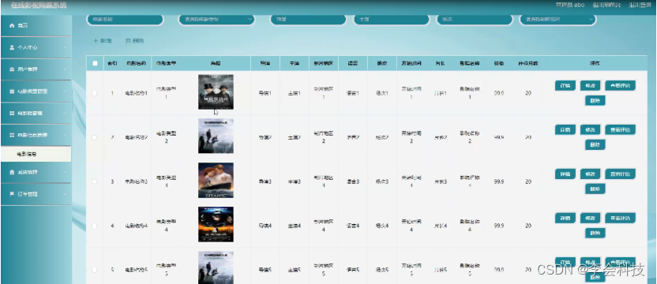Click the 海报 column header
Screen dimensions: 657x284
(216, 64)
